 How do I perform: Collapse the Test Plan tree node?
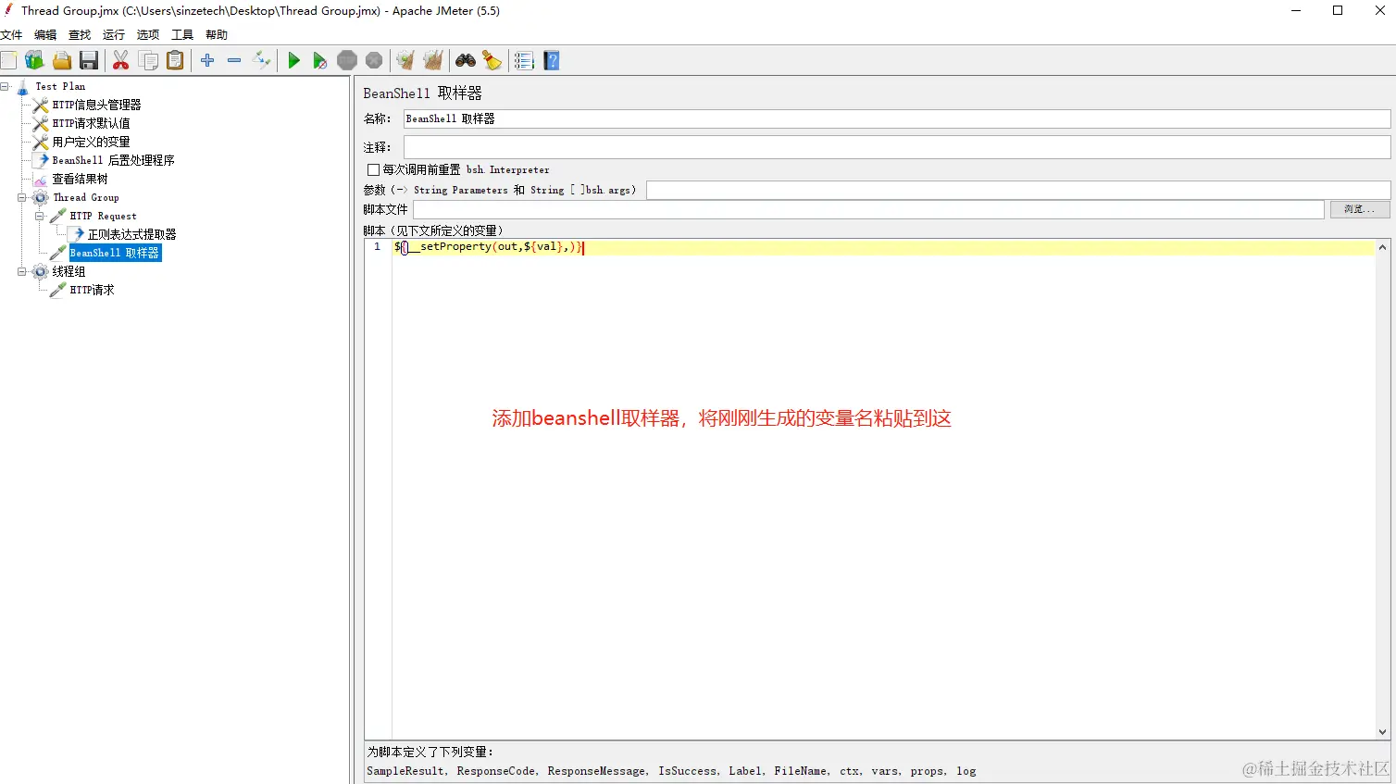click(x=5, y=86)
